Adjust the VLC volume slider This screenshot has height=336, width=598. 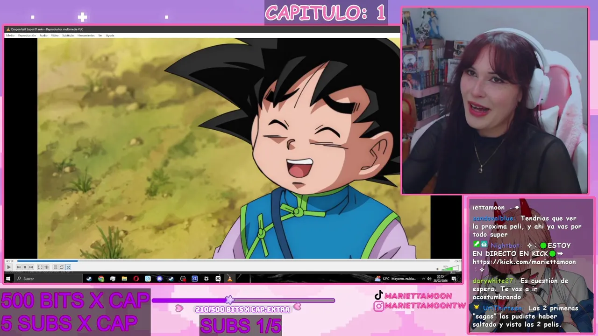tap(450, 268)
